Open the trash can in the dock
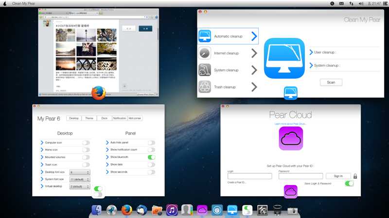Viewport: 389px width, 218px height. coord(277,210)
